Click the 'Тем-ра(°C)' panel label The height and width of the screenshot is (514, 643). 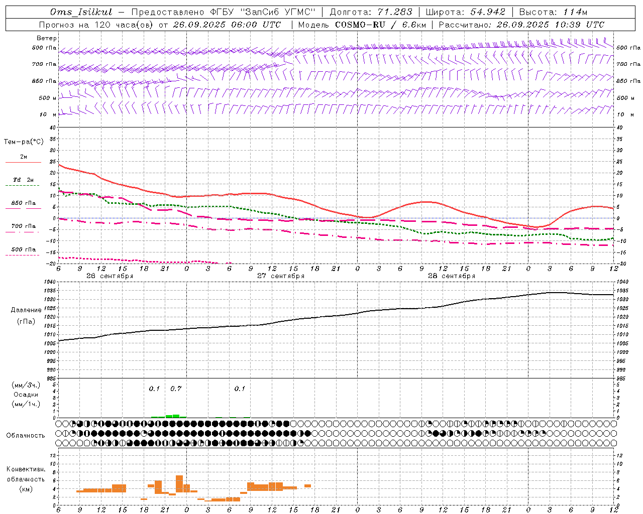coord(24,142)
